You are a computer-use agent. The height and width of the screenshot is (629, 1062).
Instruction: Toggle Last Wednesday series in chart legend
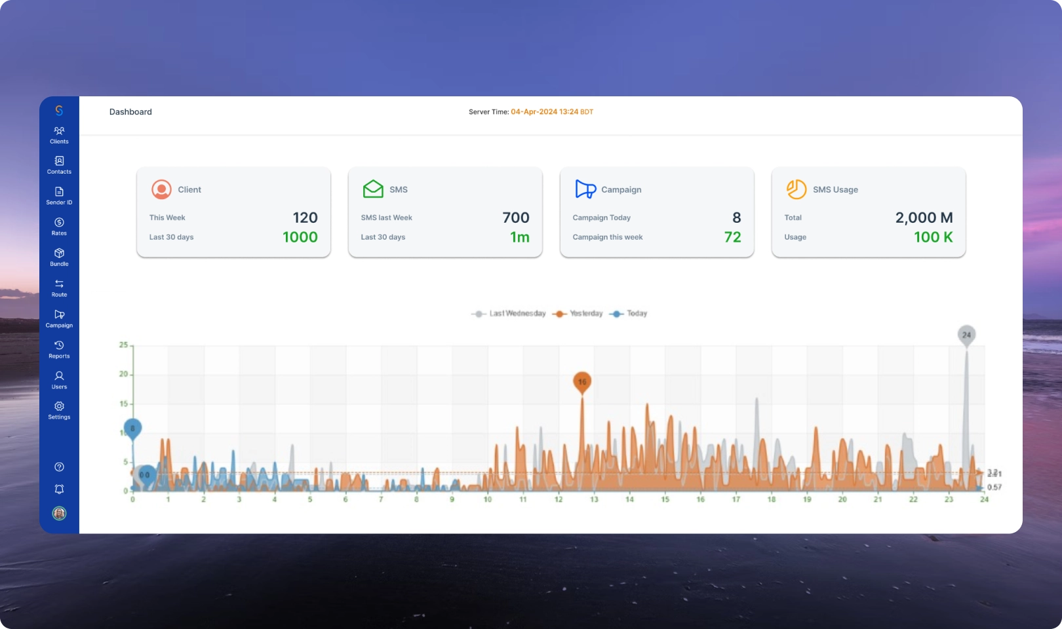[x=509, y=314]
